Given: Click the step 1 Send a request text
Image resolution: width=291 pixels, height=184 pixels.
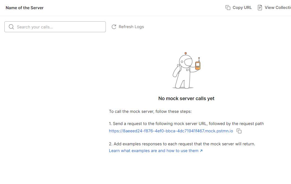Looking at the screenshot, I should (x=186, y=124).
